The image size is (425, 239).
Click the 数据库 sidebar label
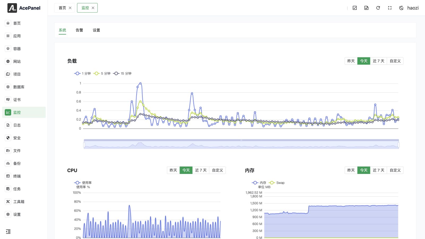click(19, 87)
